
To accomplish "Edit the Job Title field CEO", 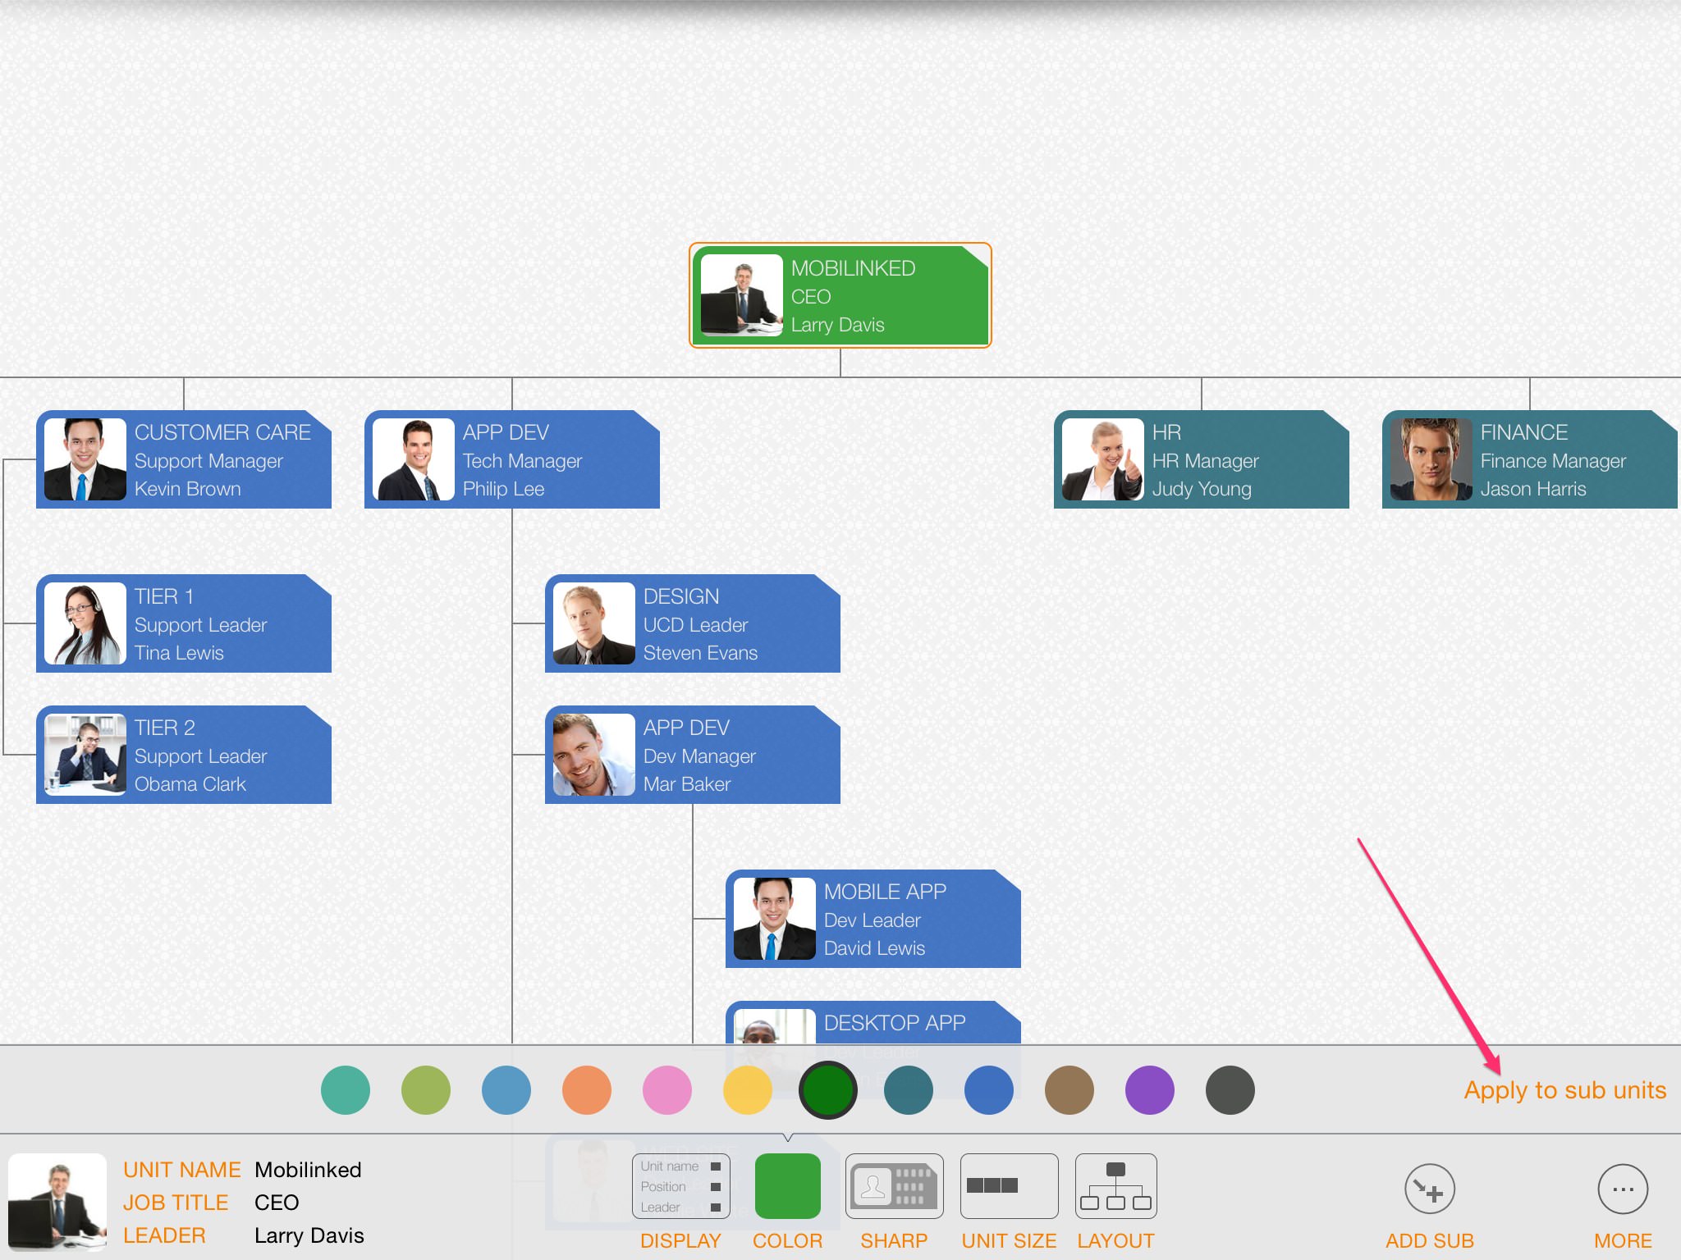I will click(277, 1203).
